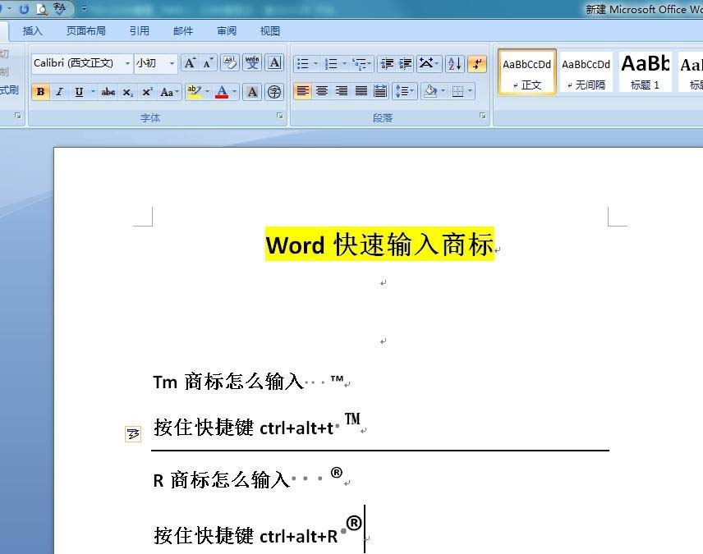Image resolution: width=703 pixels, height=554 pixels.
Task: Apply the 标题 1 style
Action: 646,72
